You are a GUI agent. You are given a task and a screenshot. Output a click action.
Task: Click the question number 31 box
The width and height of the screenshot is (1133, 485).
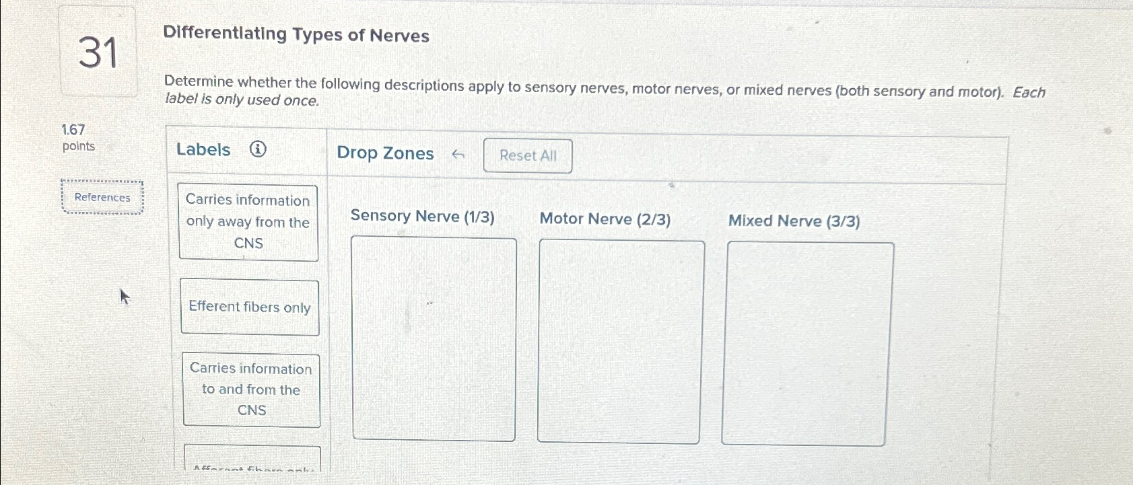(x=98, y=53)
